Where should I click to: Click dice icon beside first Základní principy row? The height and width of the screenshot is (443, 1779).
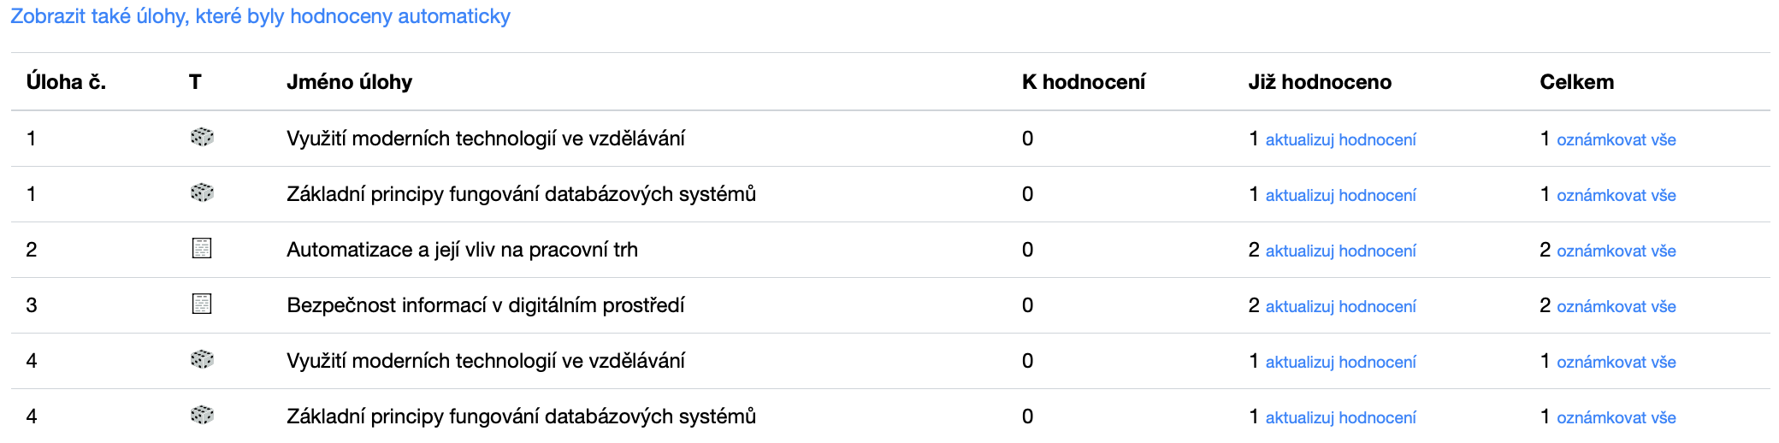(202, 193)
